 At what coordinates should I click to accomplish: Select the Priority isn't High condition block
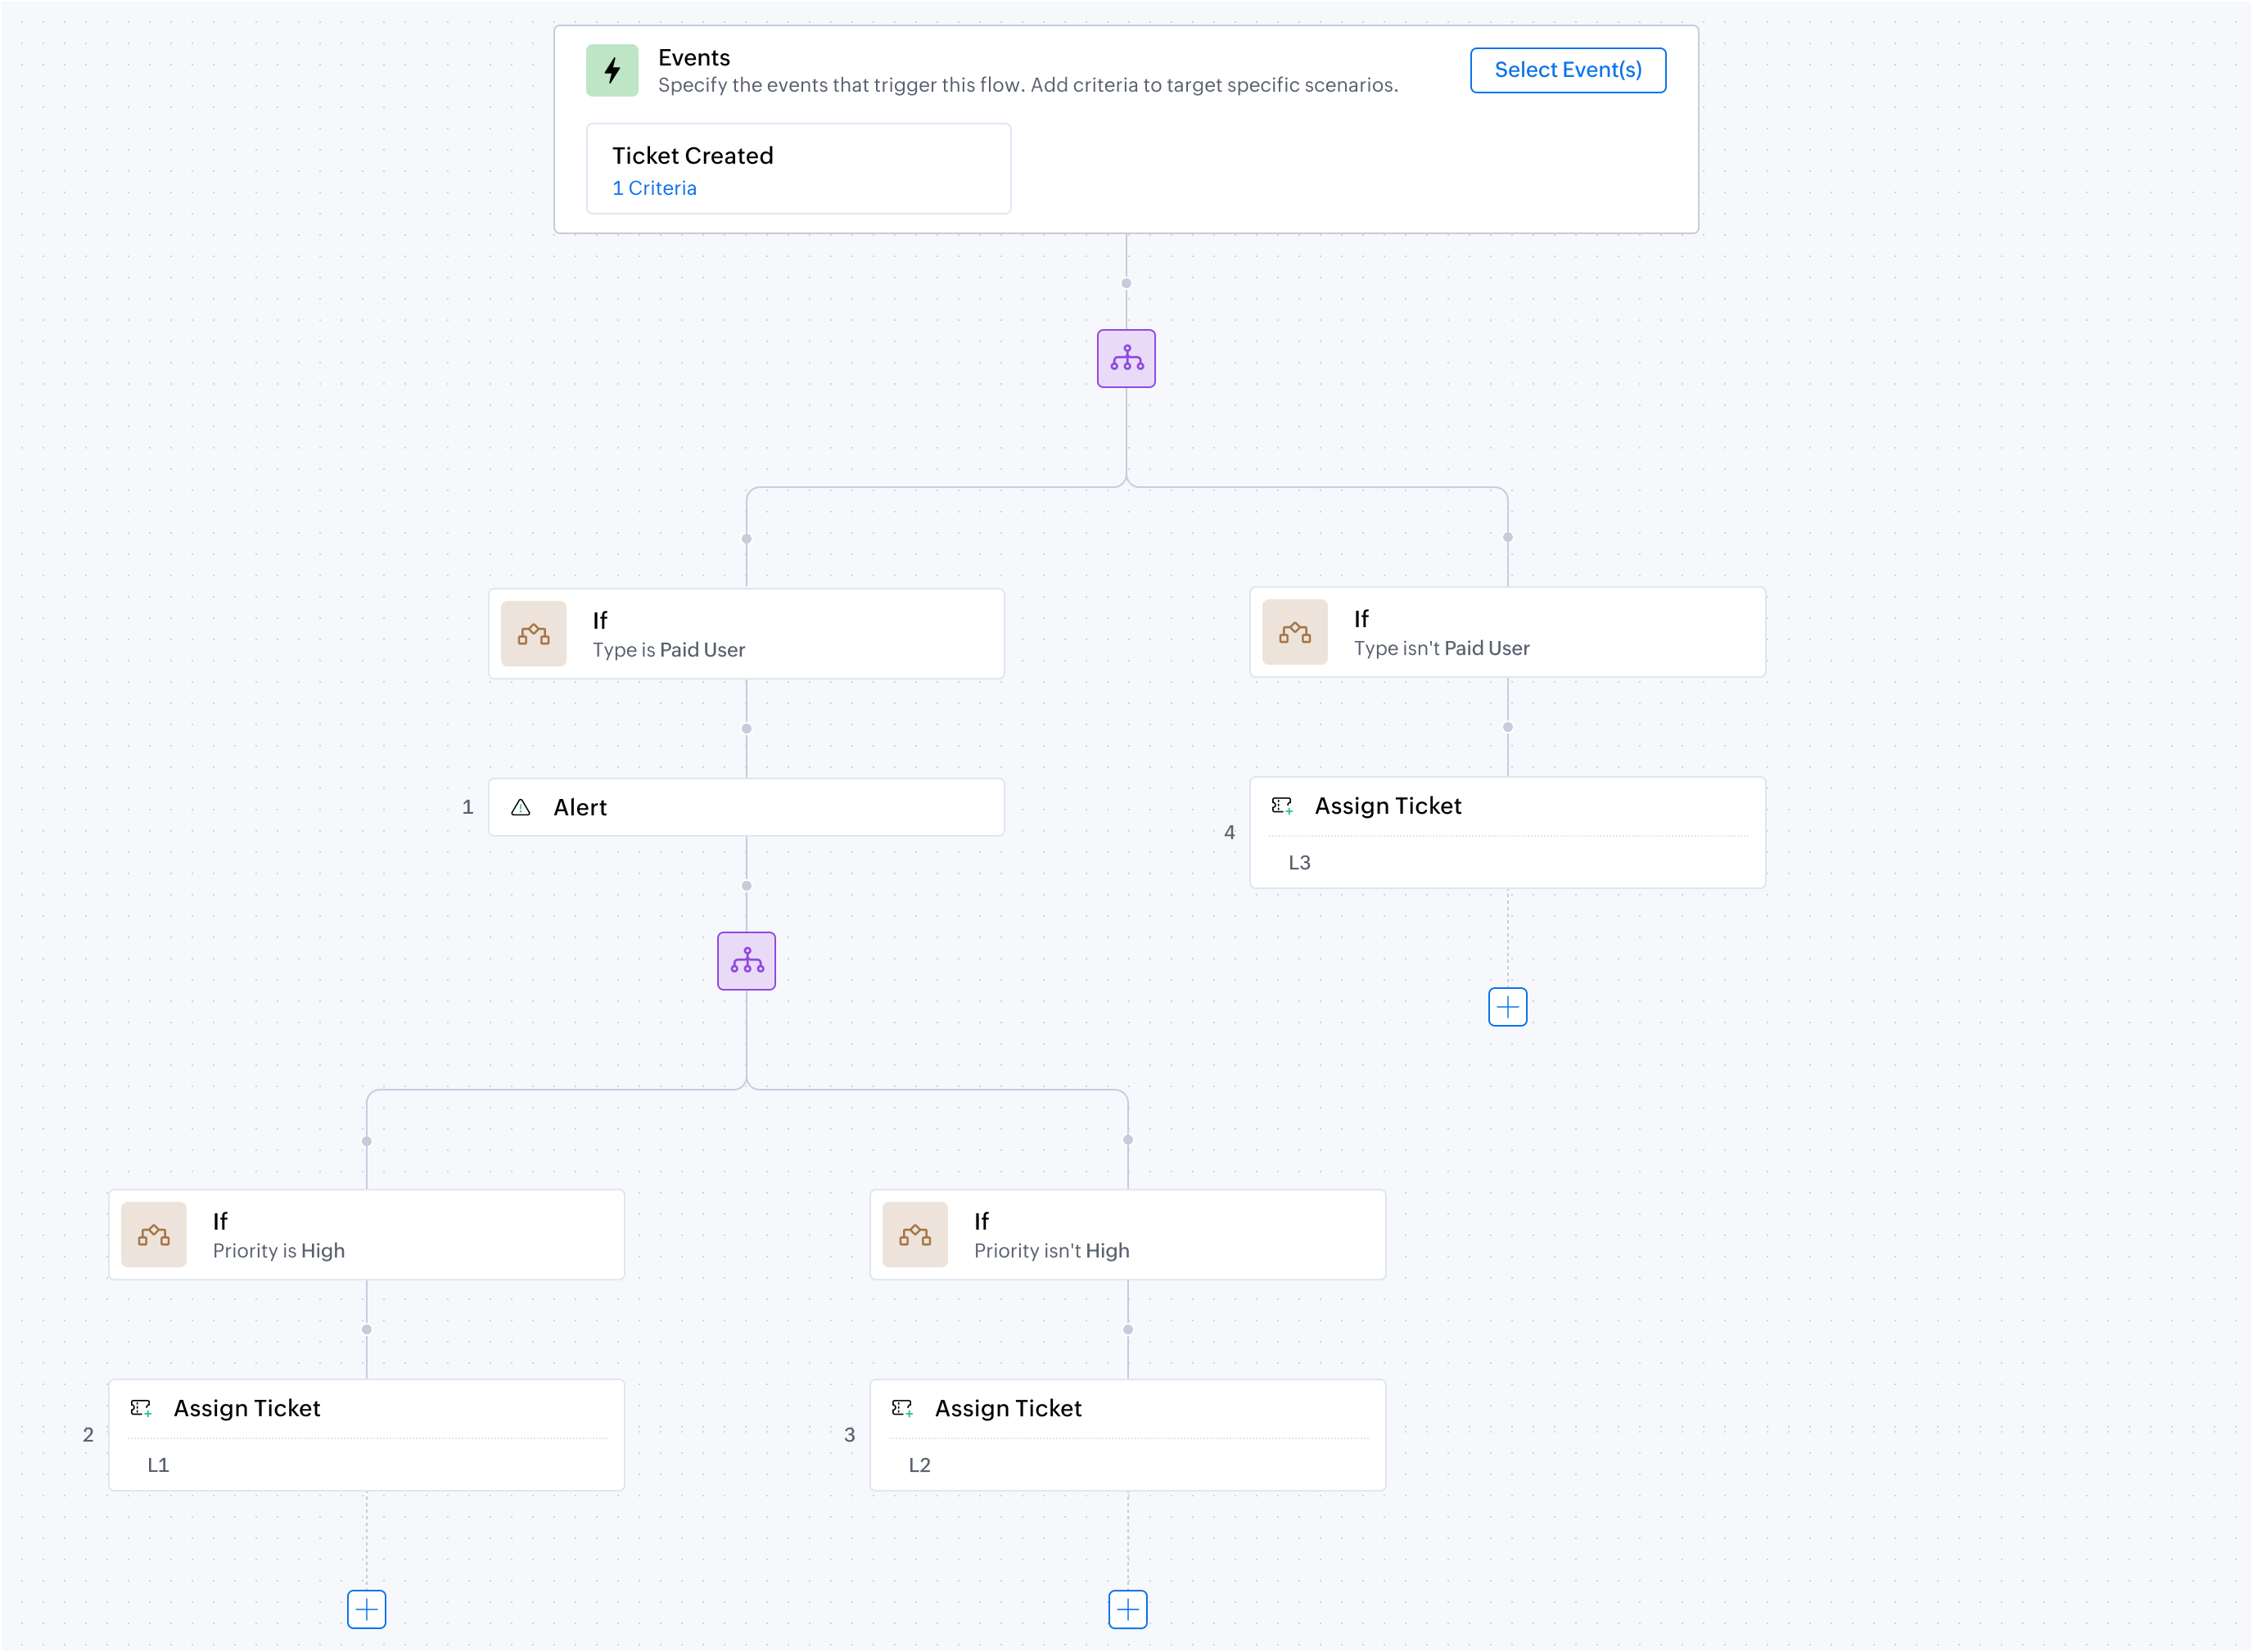coord(1127,1235)
